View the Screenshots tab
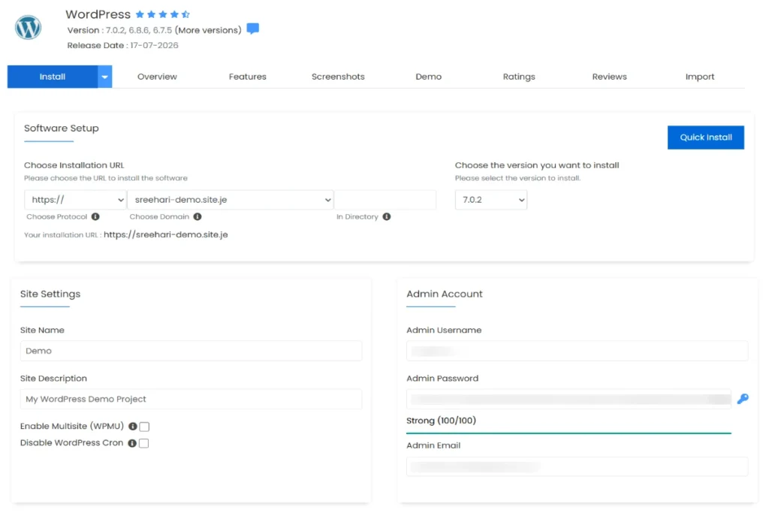Image resolution: width=769 pixels, height=513 pixels. 338,77
